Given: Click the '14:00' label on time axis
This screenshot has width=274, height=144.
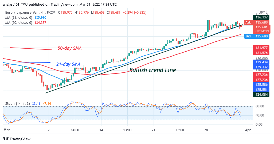Looking at the screenshot, I should [x=75, y=130].
